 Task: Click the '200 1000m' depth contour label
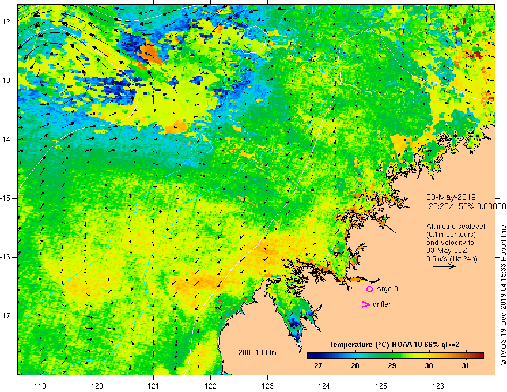(258, 353)
